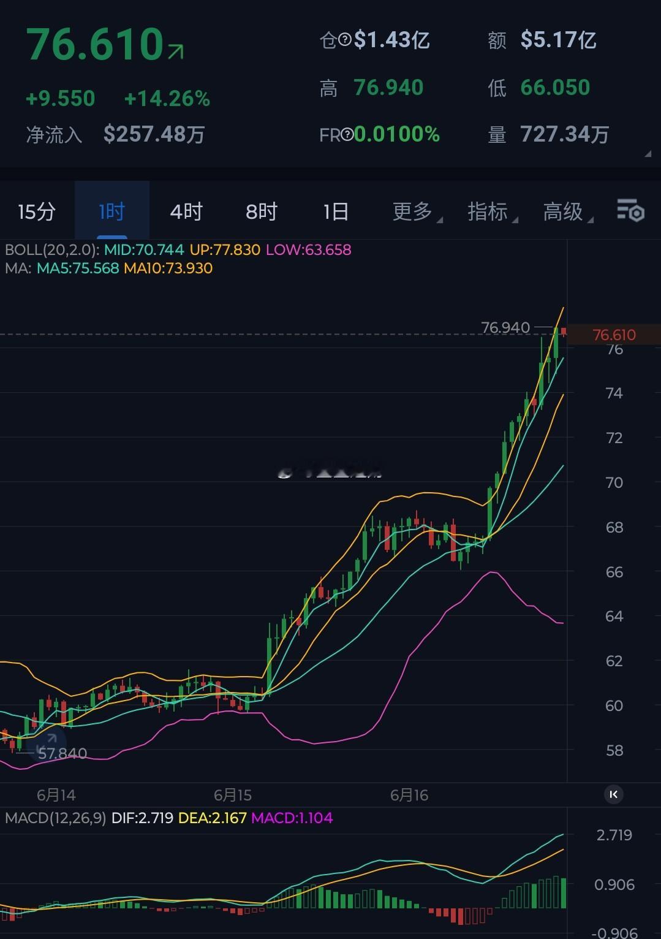Tap the current price tag 76.610 on axis
The height and width of the screenshot is (939, 661).
(614, 335)
